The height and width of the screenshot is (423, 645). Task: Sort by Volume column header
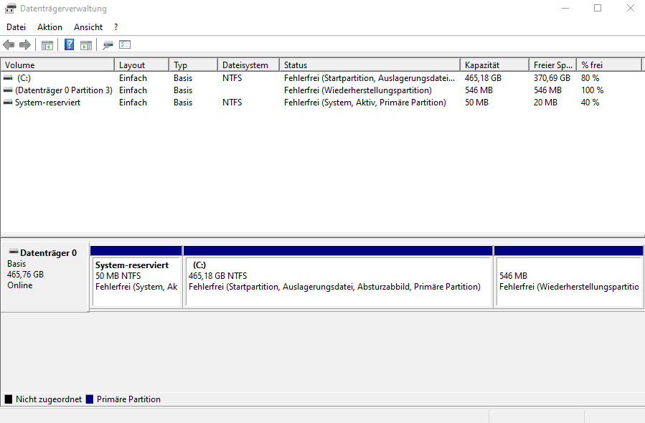(x=57, y=65)
